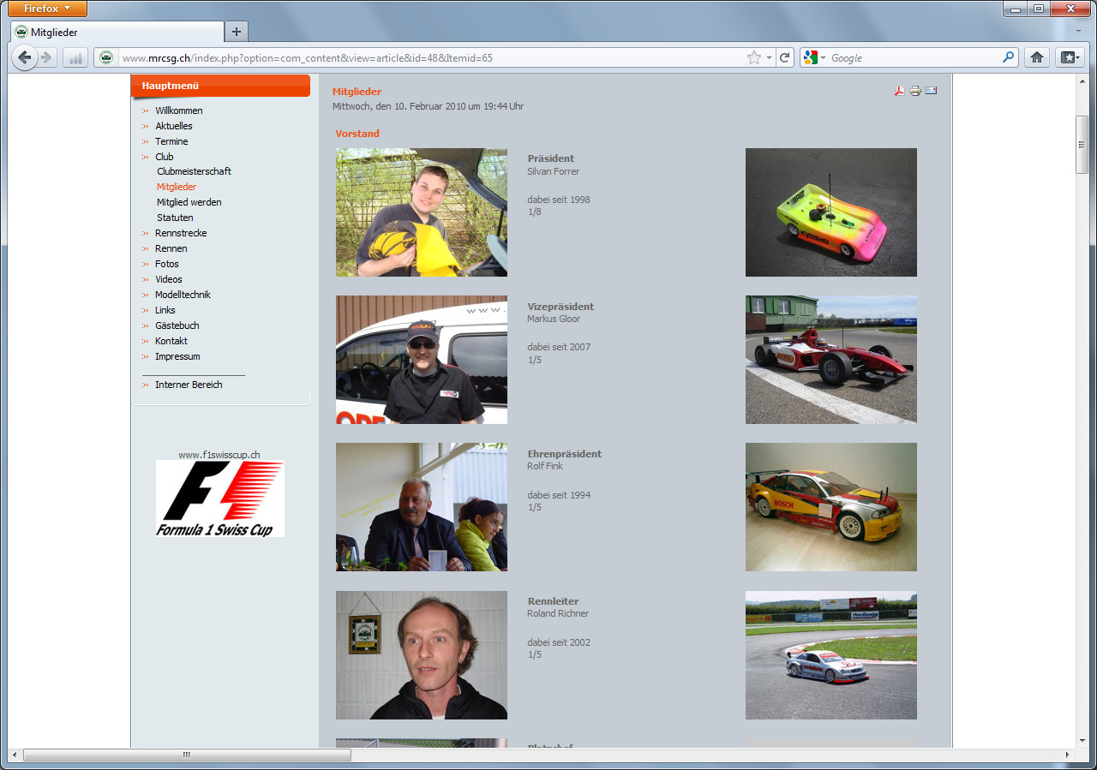The height and width of the screenshot is (770, 1097).
Task: Open the URL history dropdown arrow
Action: tap(769, 57)
